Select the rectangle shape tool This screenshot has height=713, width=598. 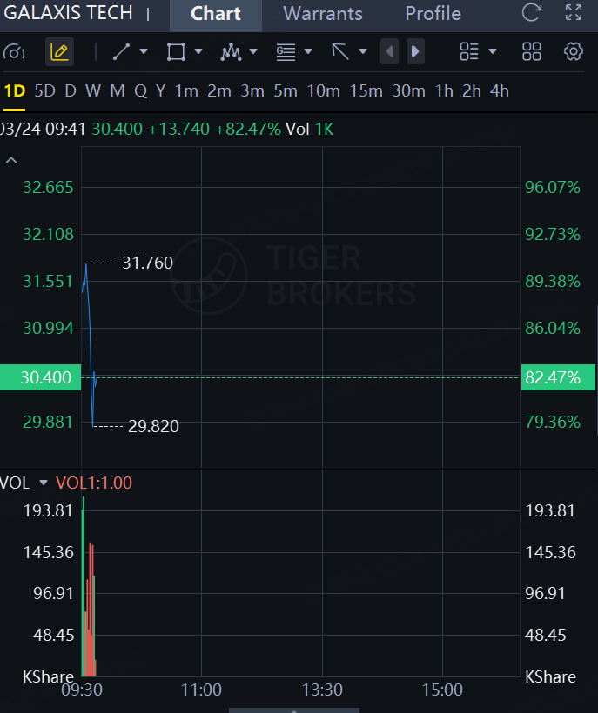click(176, 52)
